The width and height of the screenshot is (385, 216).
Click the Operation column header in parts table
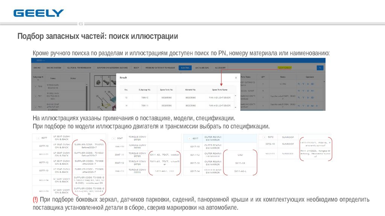(310, 77)
